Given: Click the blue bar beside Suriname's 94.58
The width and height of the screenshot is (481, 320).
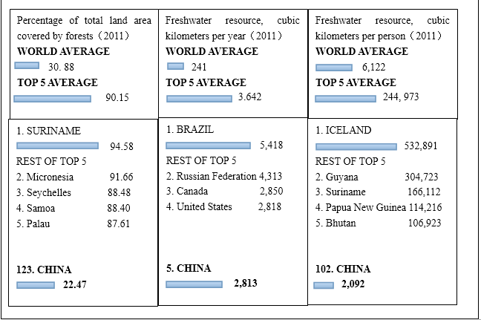Looking at the screenshot, I should click(x=56, y=146).
